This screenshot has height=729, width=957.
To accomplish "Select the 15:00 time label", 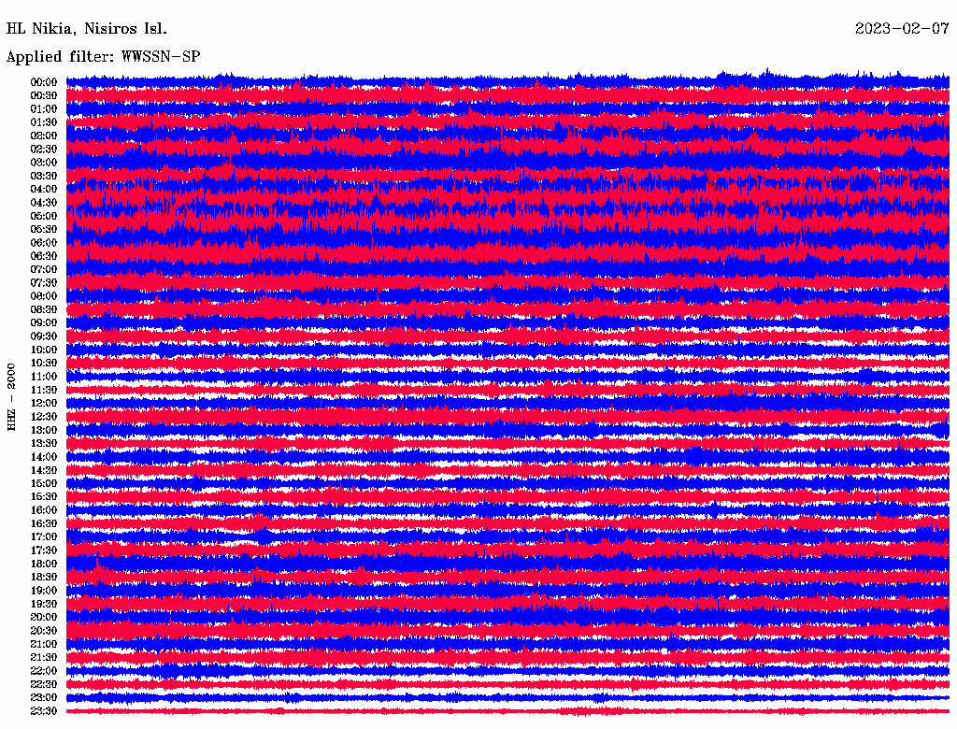I will 44,483.
